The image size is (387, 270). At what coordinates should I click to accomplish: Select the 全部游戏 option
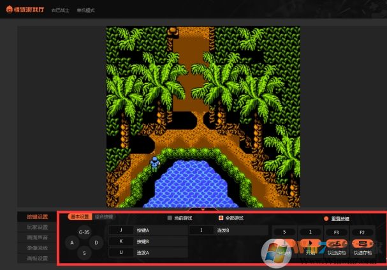tap(221, 218)
